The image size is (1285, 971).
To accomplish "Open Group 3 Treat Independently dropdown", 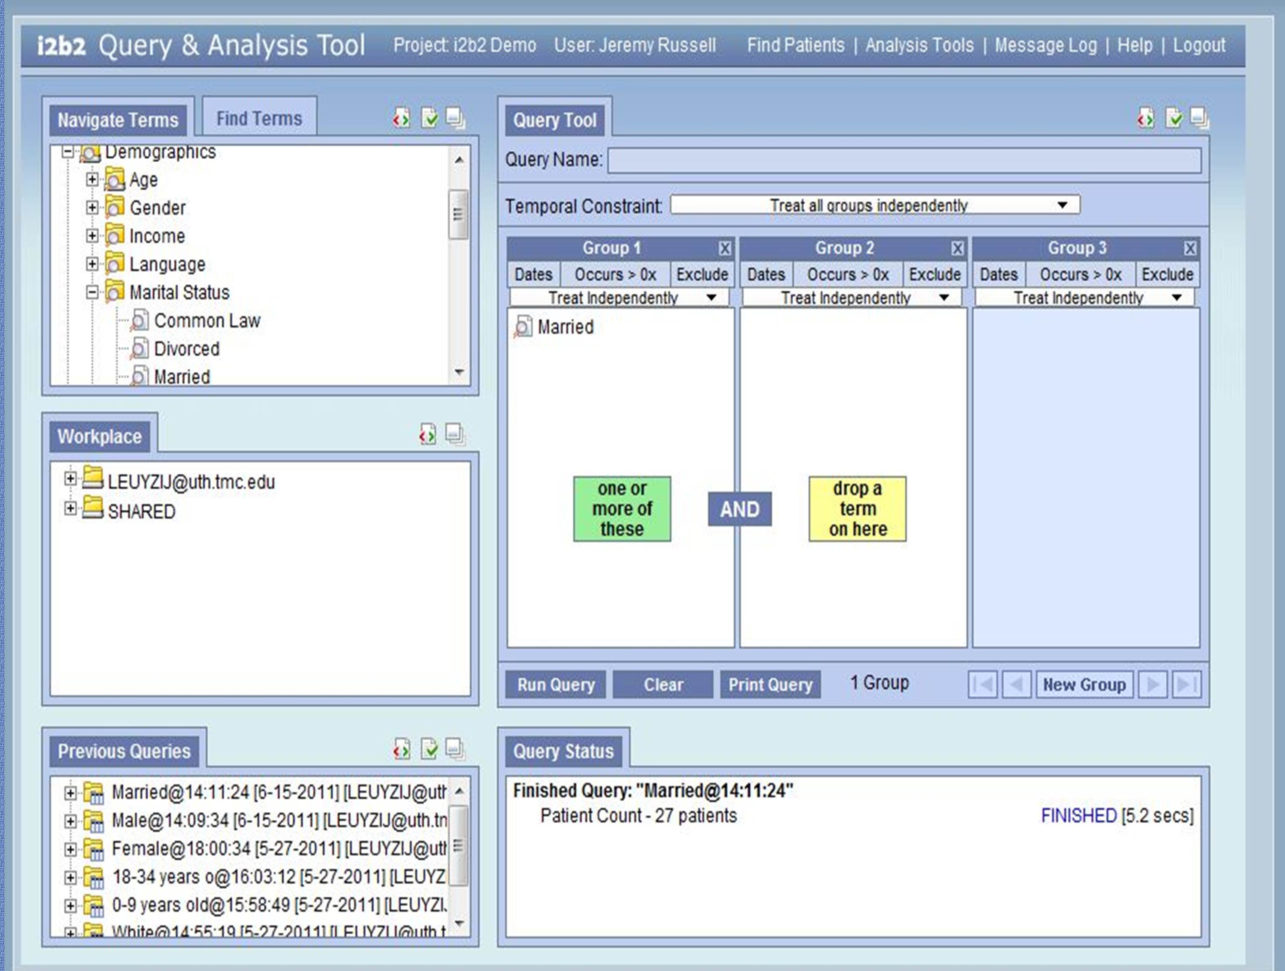I will click(x=1085, y=297).
